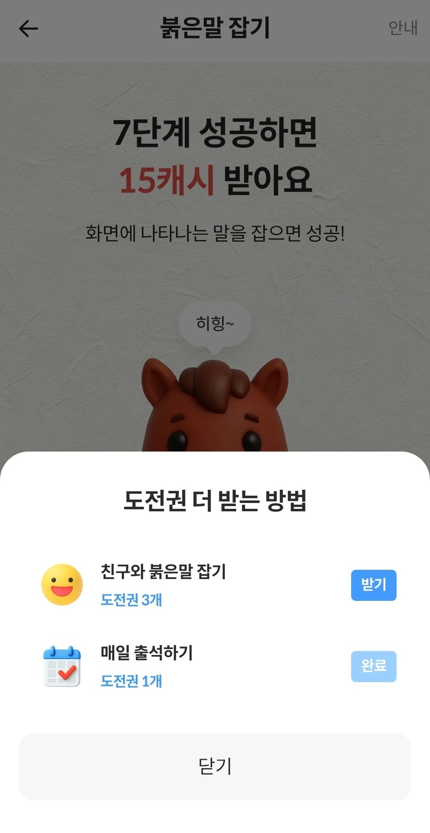This screenshot has width=430, height=833.
Task: Tap the disabled 완료 button
Action: pos(374,666)
